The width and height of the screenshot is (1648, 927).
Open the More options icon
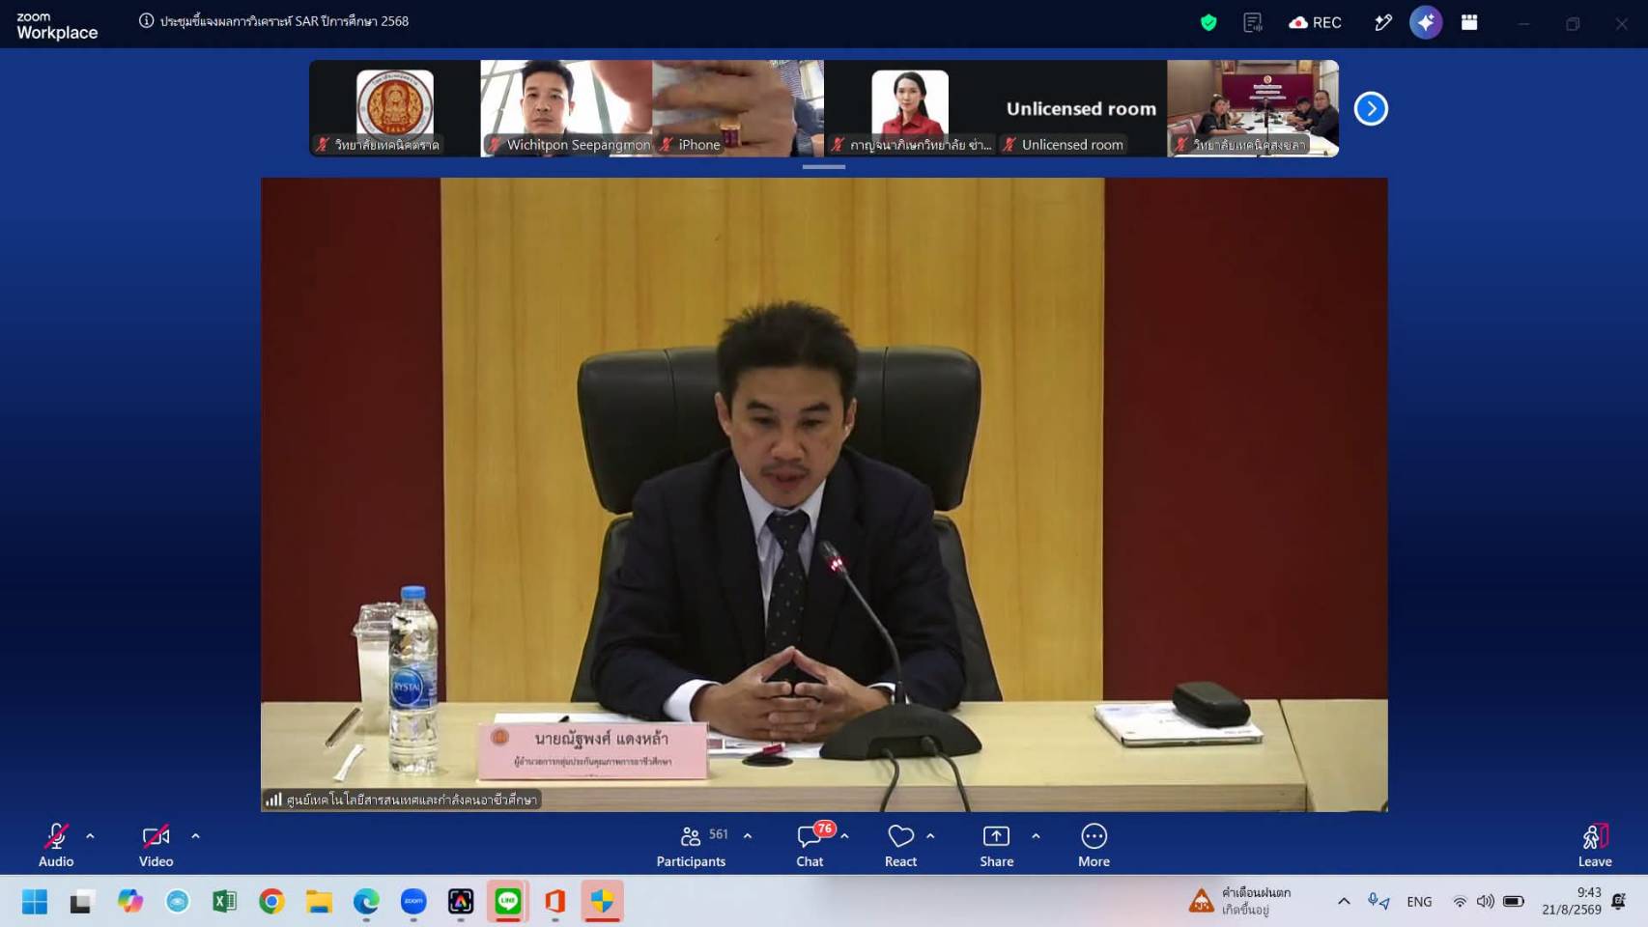pos(1094,836)
